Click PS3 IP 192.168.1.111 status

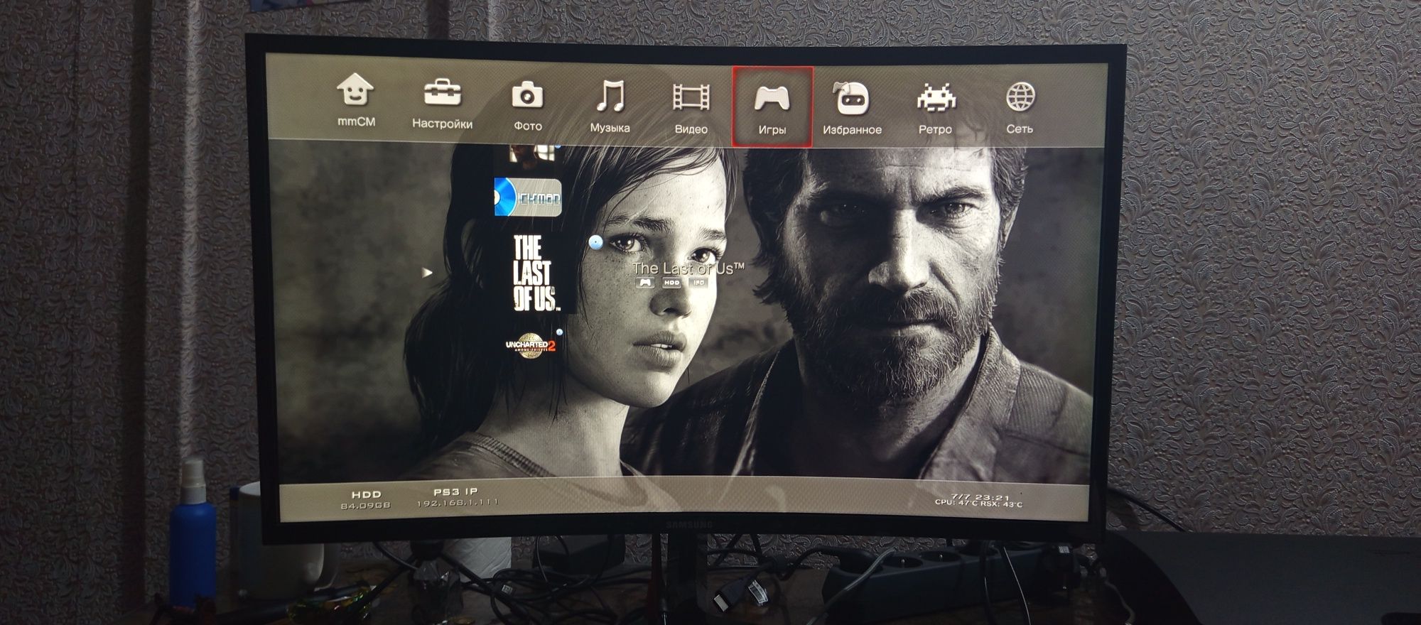click(x=457, y=497)
